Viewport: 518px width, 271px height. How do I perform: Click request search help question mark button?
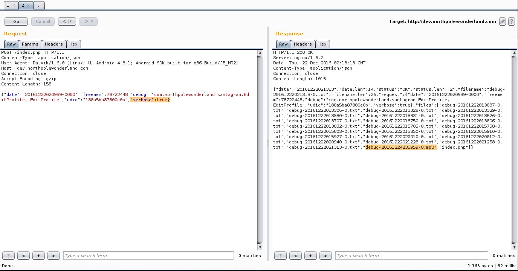click(x=8, y=256)
